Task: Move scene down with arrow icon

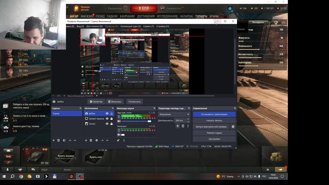Action: pos(75,140)
